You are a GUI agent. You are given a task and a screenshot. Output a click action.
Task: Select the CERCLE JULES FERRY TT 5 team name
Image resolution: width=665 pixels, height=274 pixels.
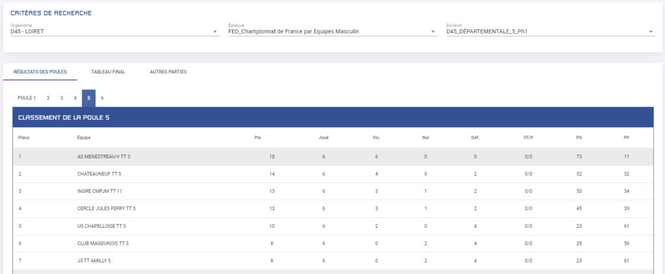tap(107, 208)
